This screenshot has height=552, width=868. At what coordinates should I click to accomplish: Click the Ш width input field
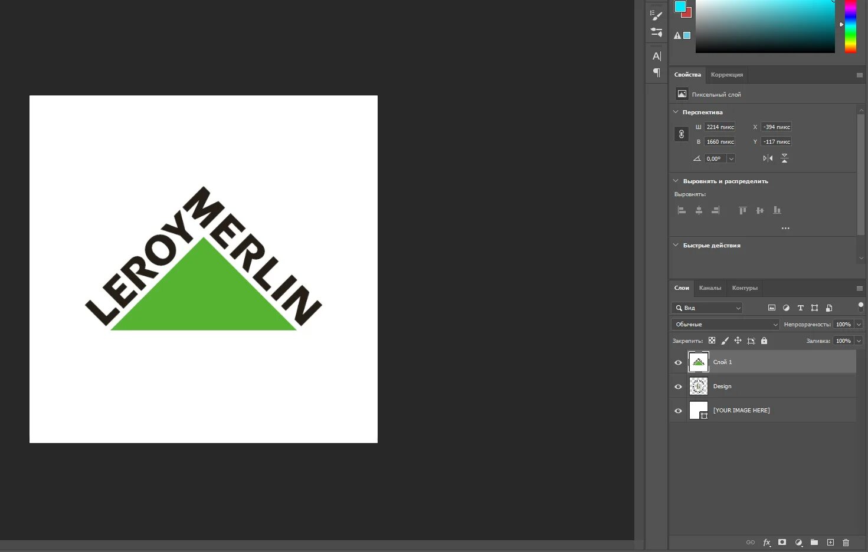pos(720,127)
